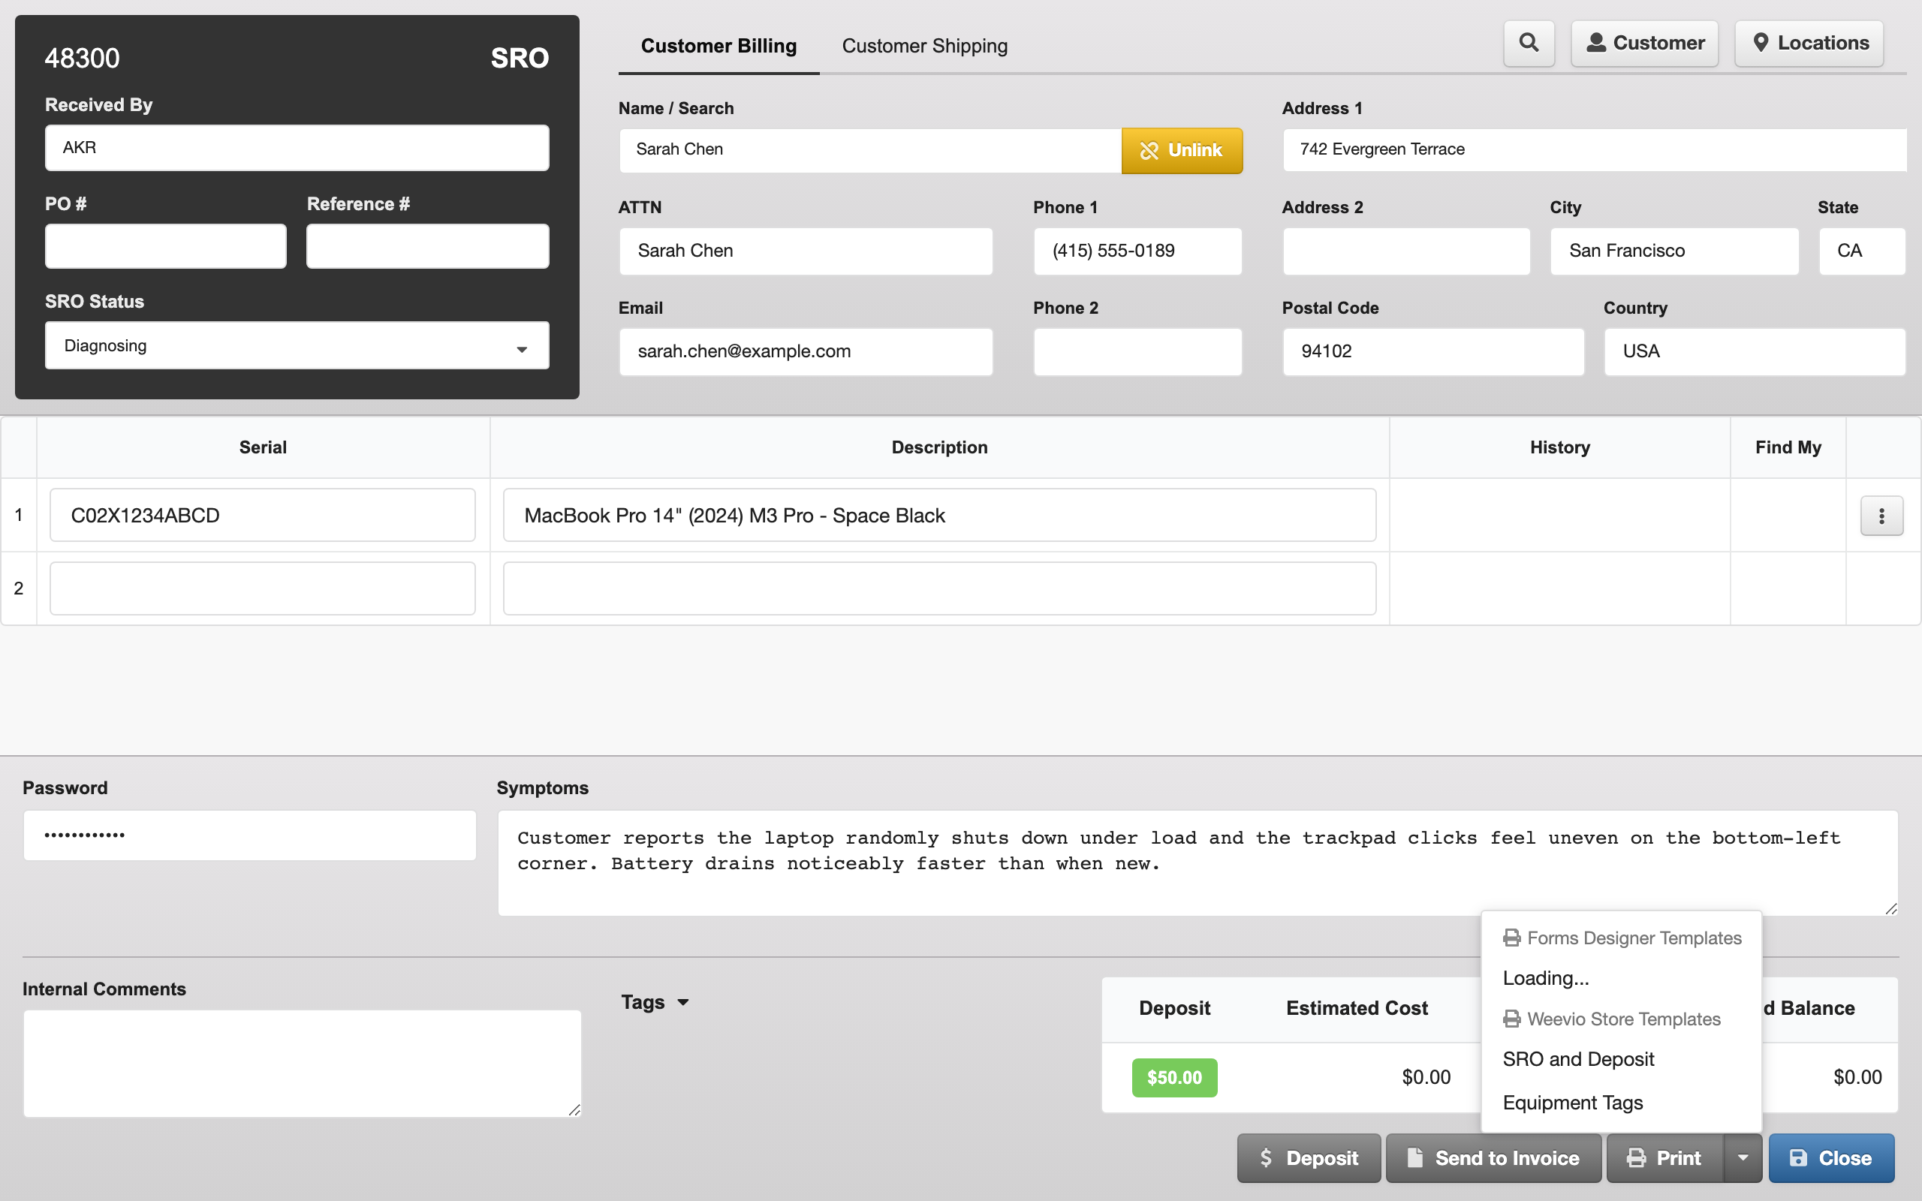Click the Address 1 field
The height and width of the screenshot is (1201, 1922).
(x=1595, y=150)
